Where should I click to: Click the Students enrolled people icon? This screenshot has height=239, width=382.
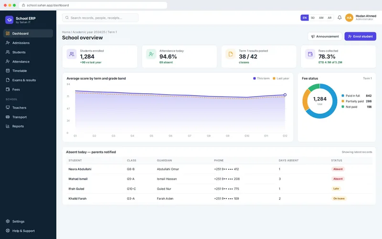[x=72, y=54]
